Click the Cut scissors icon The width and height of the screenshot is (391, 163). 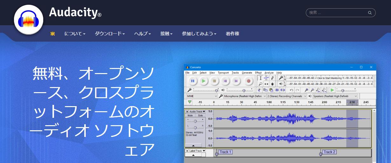pos(259,90)
